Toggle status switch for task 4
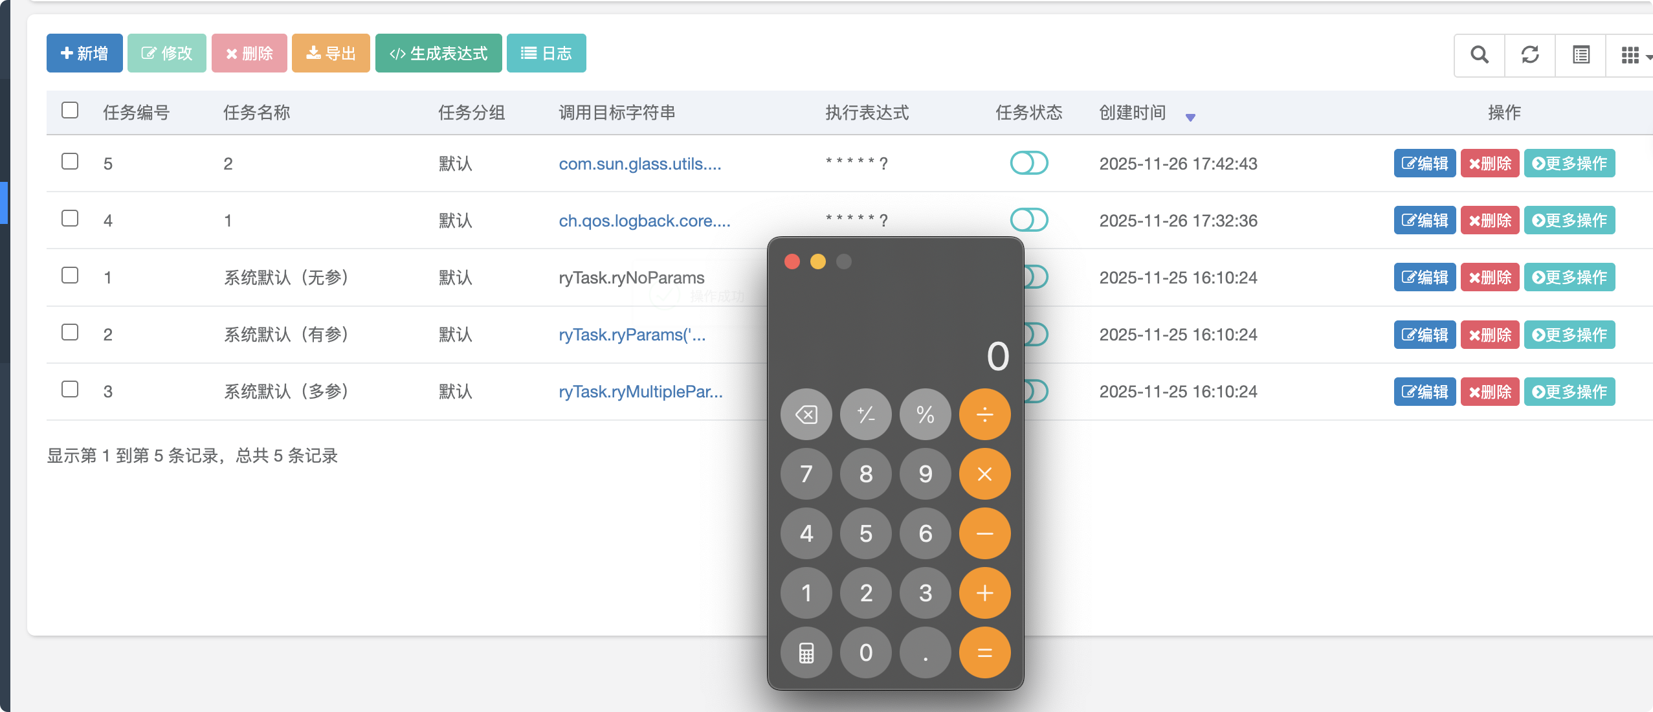Screen dimensions: 1653x712 tap(1028, 220)
